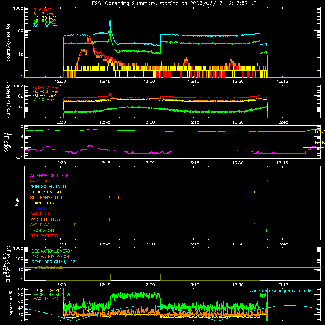Viewport: 325px width, 325px height.
Task: Click the PARTICLE_FLAG pulse near 12:47
Action: (111, 219)
